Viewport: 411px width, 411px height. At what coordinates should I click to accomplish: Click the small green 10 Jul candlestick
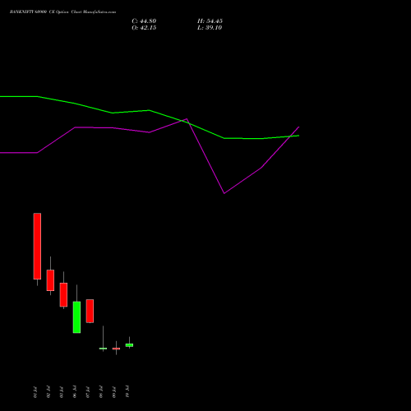[129, 345]
